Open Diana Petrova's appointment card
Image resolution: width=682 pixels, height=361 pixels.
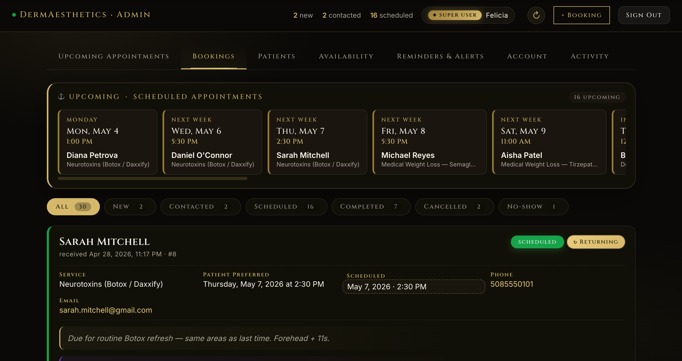107,142
